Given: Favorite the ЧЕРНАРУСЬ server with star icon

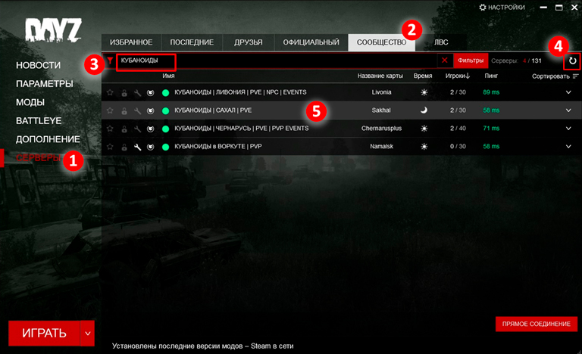Looking at the screenshot, I should click(x=110, y=129).
